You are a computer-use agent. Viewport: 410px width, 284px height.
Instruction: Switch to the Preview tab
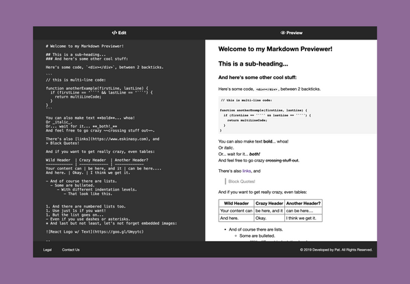coord(291,33)
